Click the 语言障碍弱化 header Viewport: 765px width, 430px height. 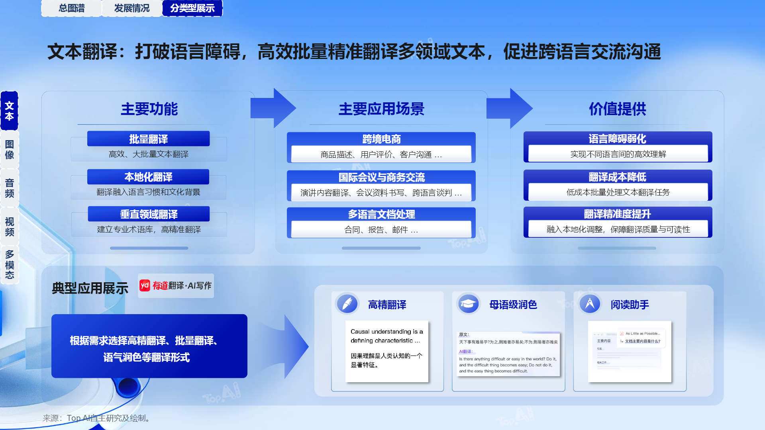pyautogui.click(x=617, y=139)
